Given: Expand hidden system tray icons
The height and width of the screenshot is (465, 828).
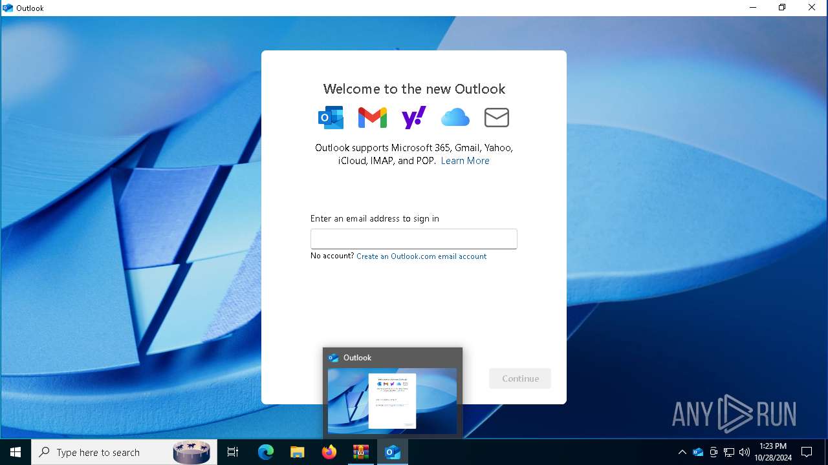Looking at the screenshot, I should point(682,452).
